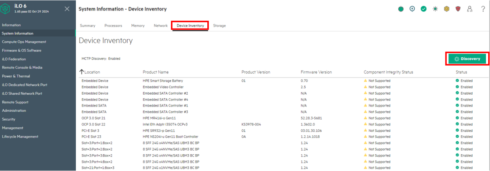The image size is (490, 171).
Task: Open the Network tab
Action: [161, 26]
